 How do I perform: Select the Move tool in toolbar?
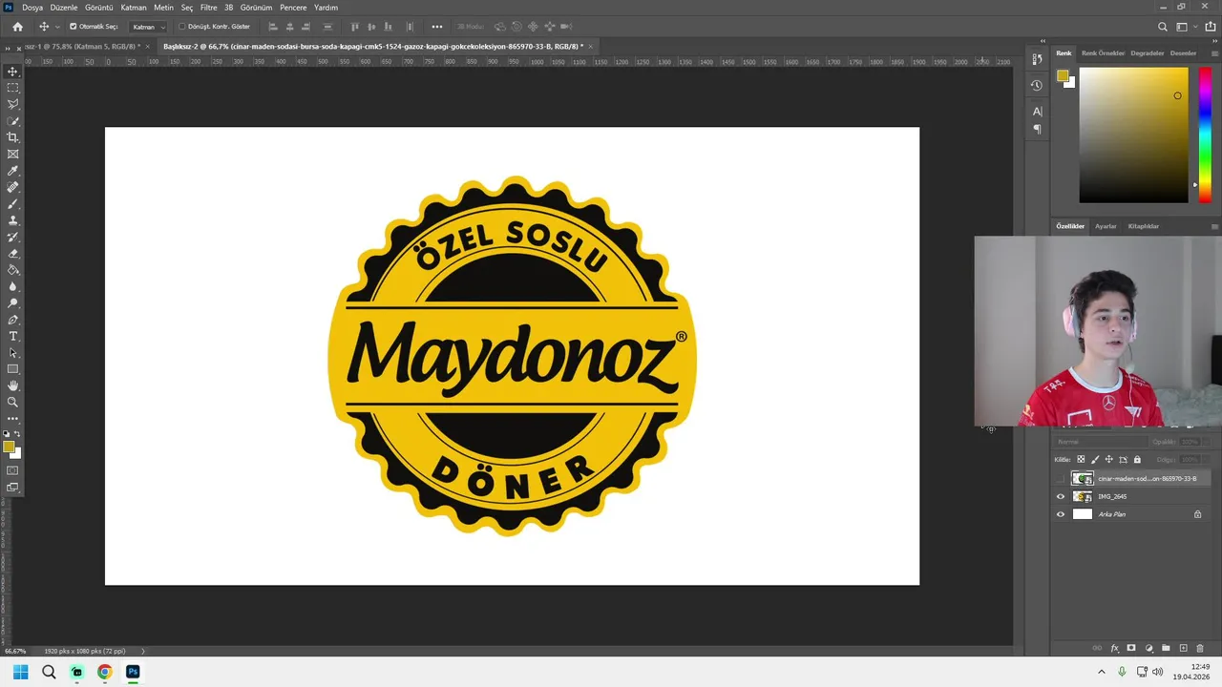point(12,72)
